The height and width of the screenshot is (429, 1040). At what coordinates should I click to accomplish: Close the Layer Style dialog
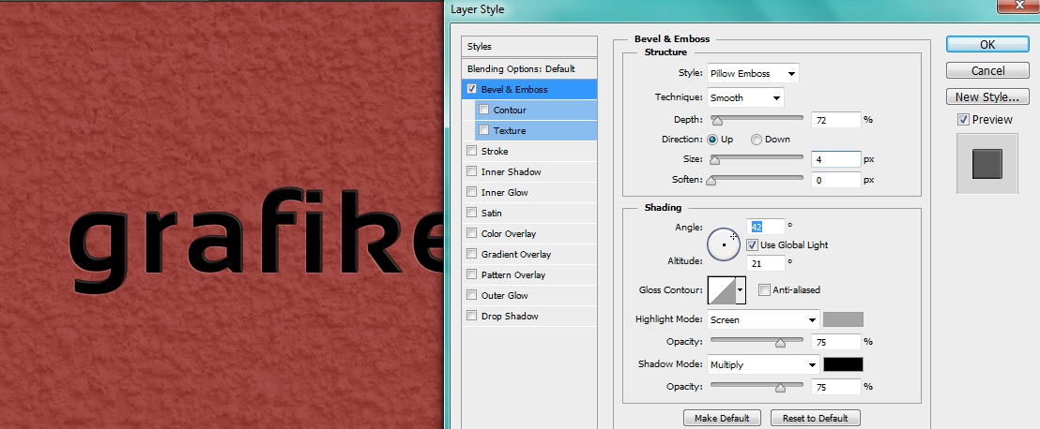[1020, 6]
